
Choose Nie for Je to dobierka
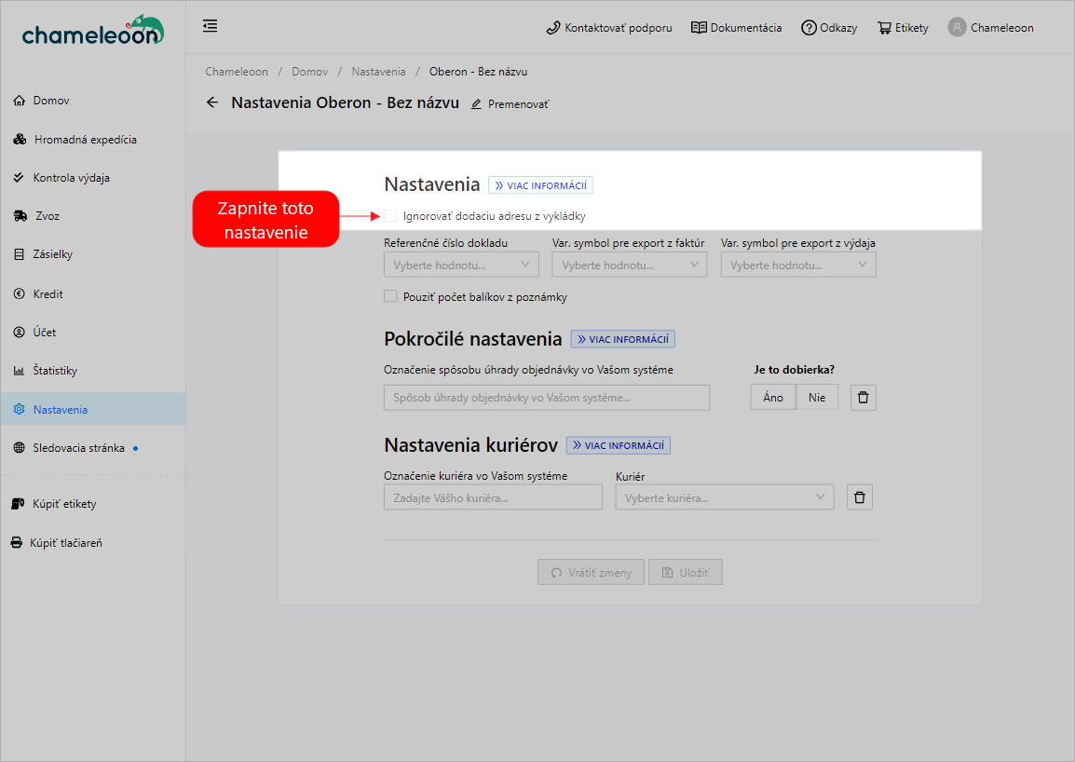[817, 398]
